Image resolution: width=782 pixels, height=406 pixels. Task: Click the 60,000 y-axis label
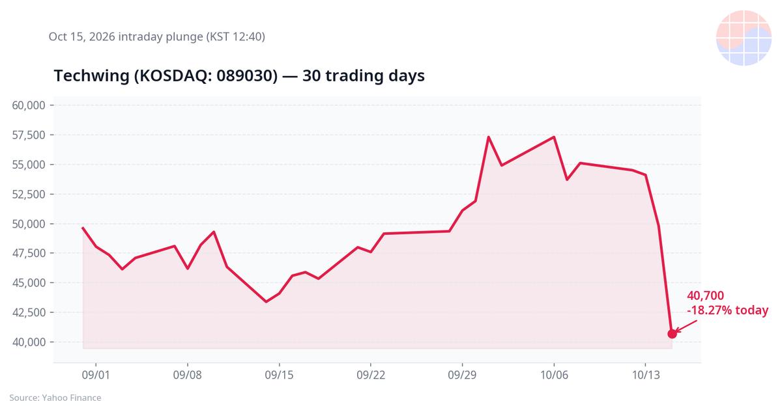tap(29, 105)
